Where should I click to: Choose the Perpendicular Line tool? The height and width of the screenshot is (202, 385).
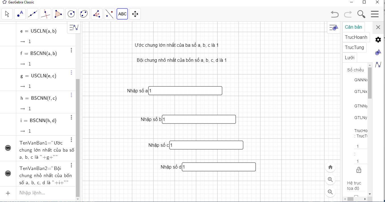click(45, 14)
